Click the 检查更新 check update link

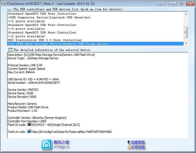[x=138, y=142]
